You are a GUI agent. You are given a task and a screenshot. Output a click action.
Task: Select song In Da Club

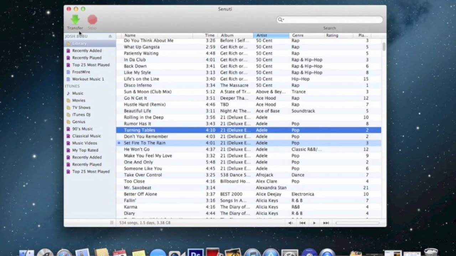pos(249,60)
